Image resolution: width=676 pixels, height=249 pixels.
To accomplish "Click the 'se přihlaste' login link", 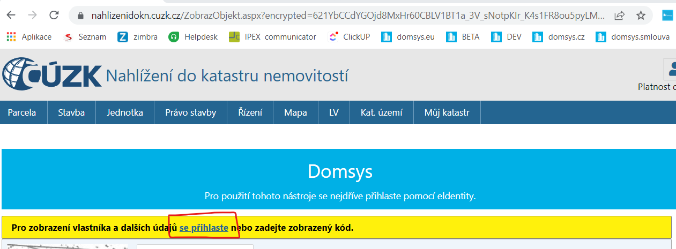I will tap(204, 228).
